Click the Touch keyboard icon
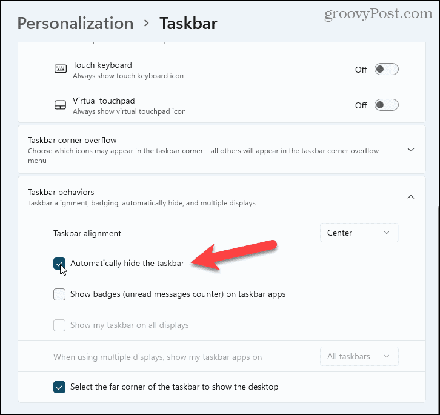Screen dimensions: 440x415 (x=60, y=69)
